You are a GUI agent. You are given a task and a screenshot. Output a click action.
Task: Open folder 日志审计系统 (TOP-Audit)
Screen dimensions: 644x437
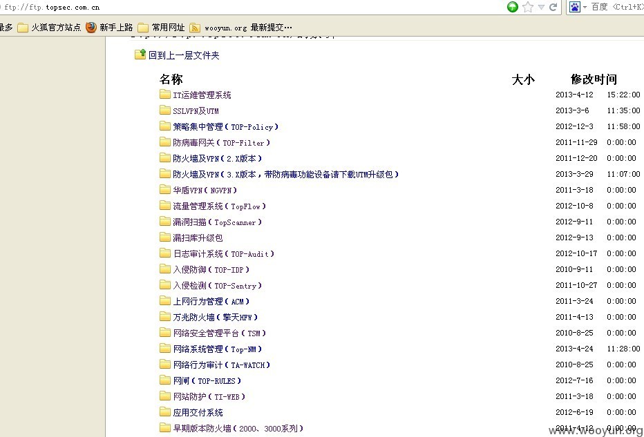223,254
